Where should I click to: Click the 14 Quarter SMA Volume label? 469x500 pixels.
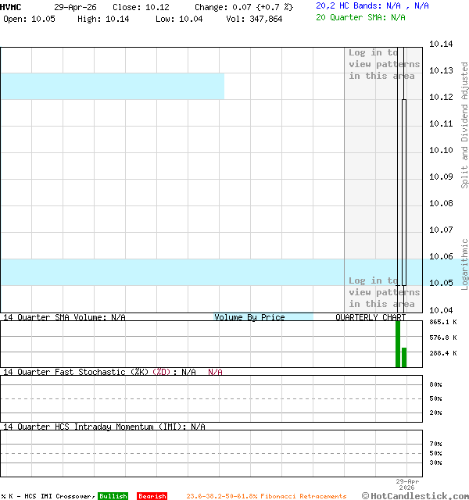point(64,317)
